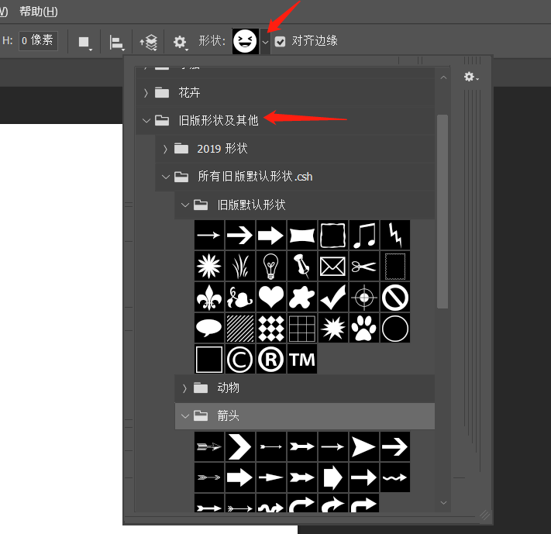Expand the 花卉 folder
Image resolution: width=551 pixels, height=534 pixels.
pyautogui.click(x=146, y=93)
